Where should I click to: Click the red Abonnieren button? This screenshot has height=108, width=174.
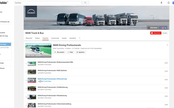(x=156, y=33)
